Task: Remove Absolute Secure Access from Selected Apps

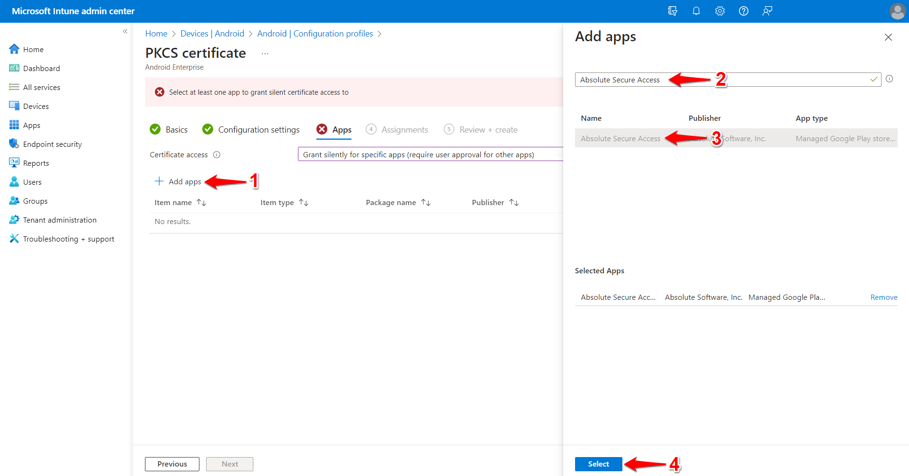Action: (883, 297)
